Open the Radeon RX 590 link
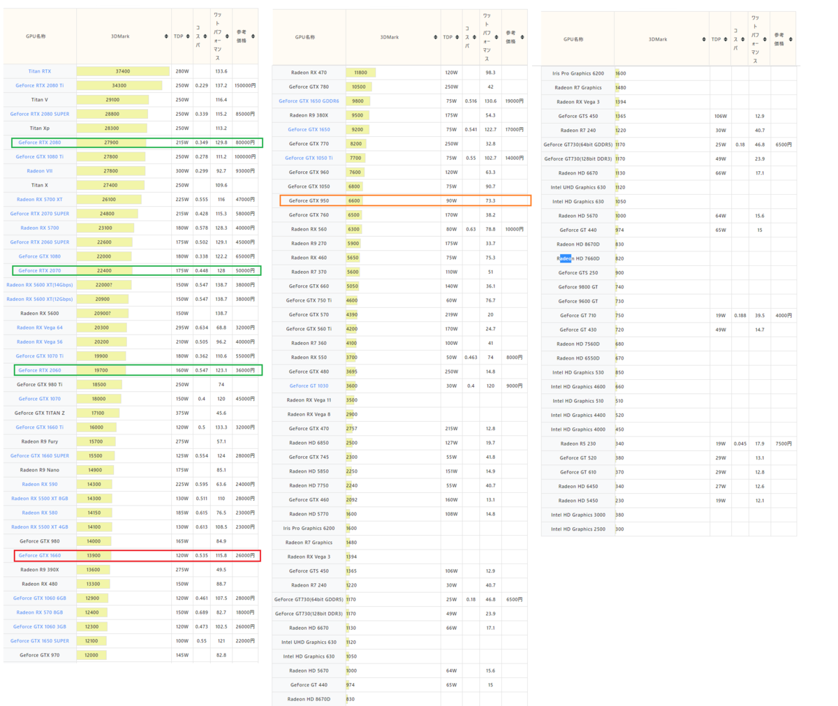 [40, 485]
